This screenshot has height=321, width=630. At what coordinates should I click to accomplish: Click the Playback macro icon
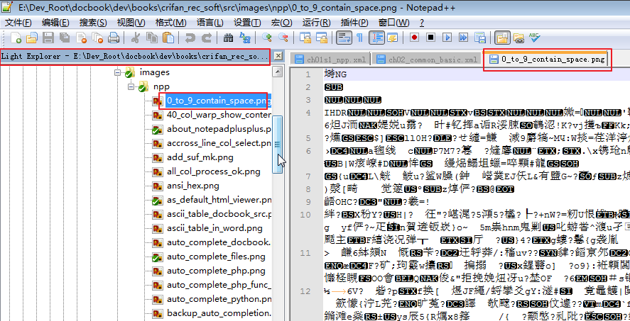(447, 38)
